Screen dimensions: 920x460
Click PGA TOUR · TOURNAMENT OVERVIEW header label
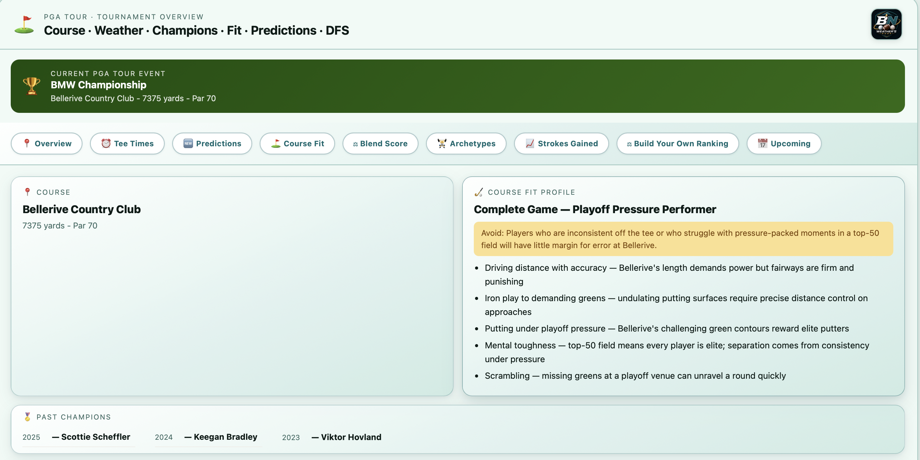124,17
